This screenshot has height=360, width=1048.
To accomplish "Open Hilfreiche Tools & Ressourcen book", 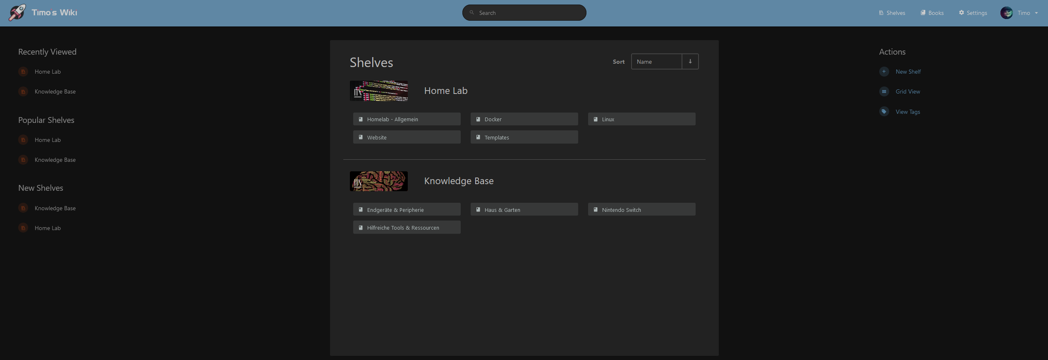I will click(407, 227).
